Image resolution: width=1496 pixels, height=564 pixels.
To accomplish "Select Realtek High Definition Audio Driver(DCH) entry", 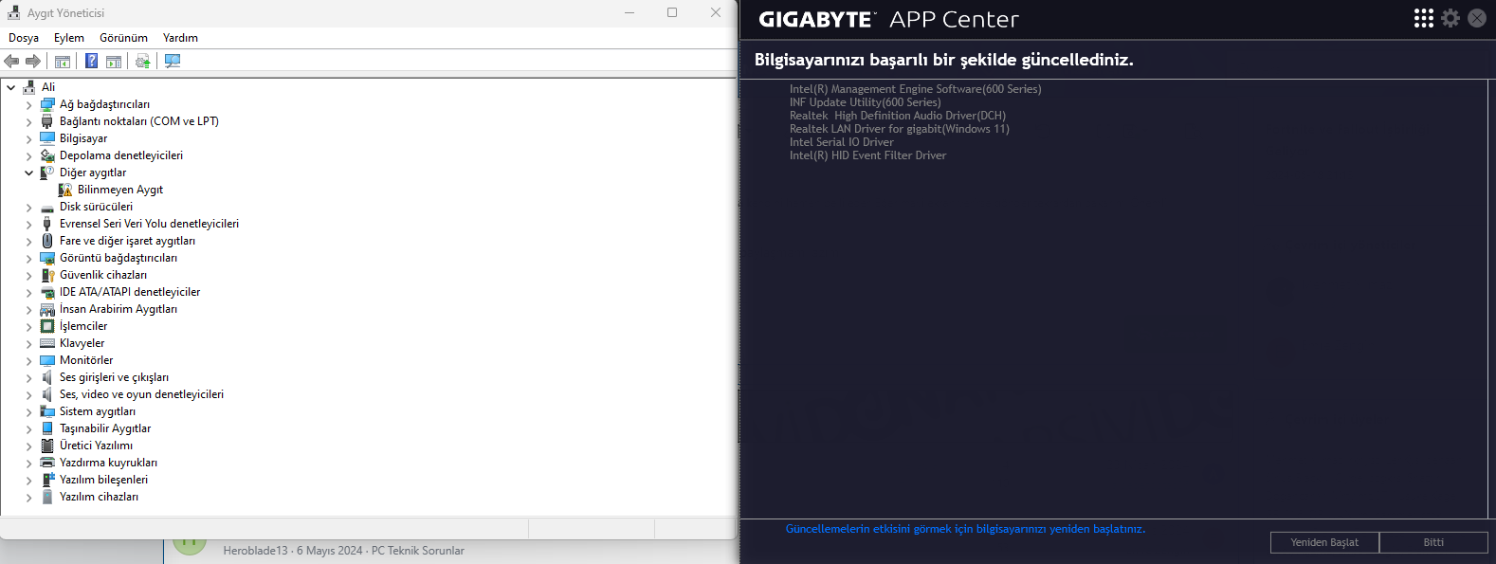I will tap(898, 116).
